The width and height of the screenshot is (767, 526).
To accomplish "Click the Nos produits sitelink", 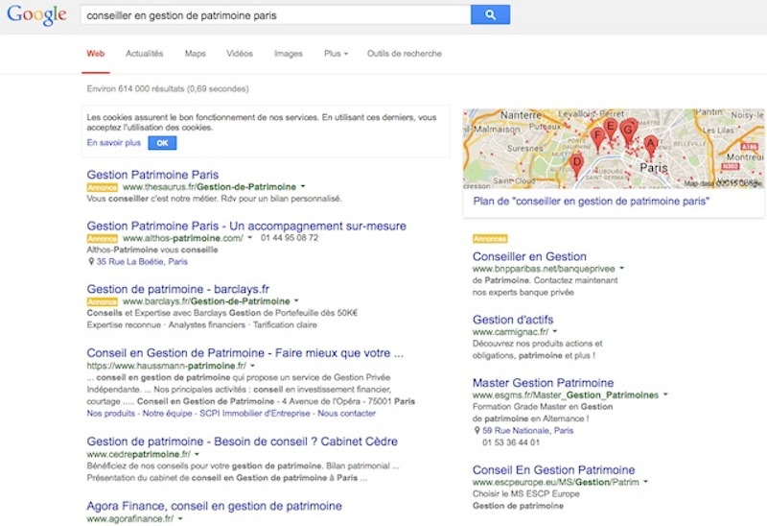I will coord(110,414).
